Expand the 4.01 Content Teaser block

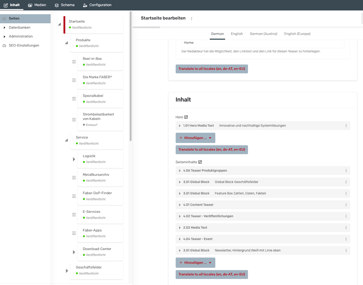tap(180, 205)
